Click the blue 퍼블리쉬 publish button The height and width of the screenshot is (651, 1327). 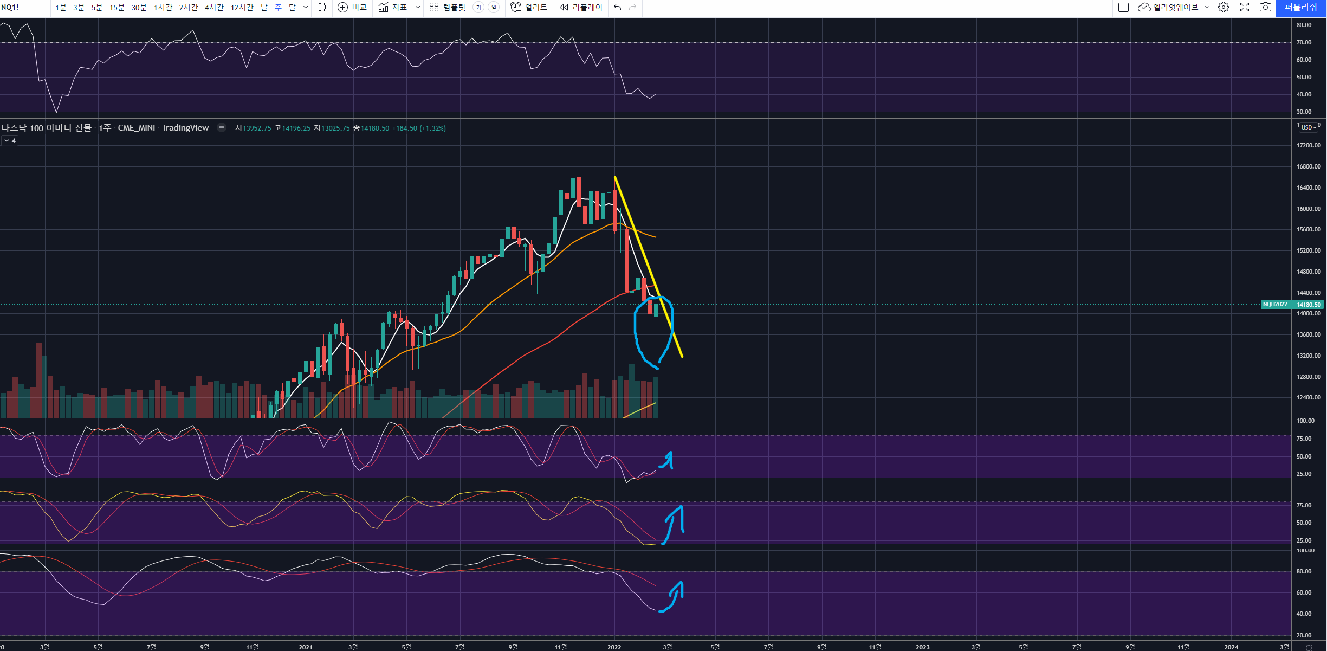tap(1300, 7)
